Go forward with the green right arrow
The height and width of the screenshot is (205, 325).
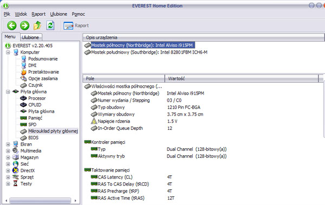point(25,25)
